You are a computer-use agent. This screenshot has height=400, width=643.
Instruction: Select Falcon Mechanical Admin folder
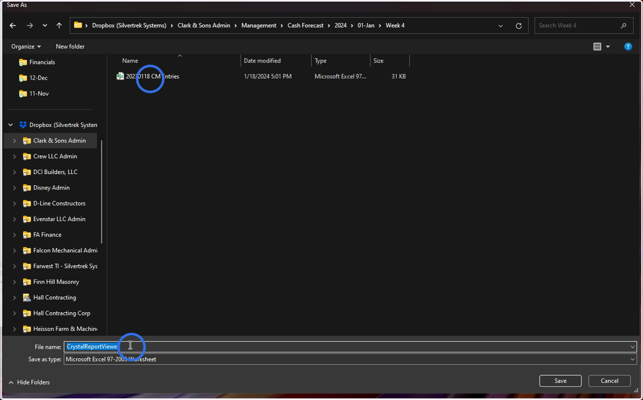tap(65, 251)
